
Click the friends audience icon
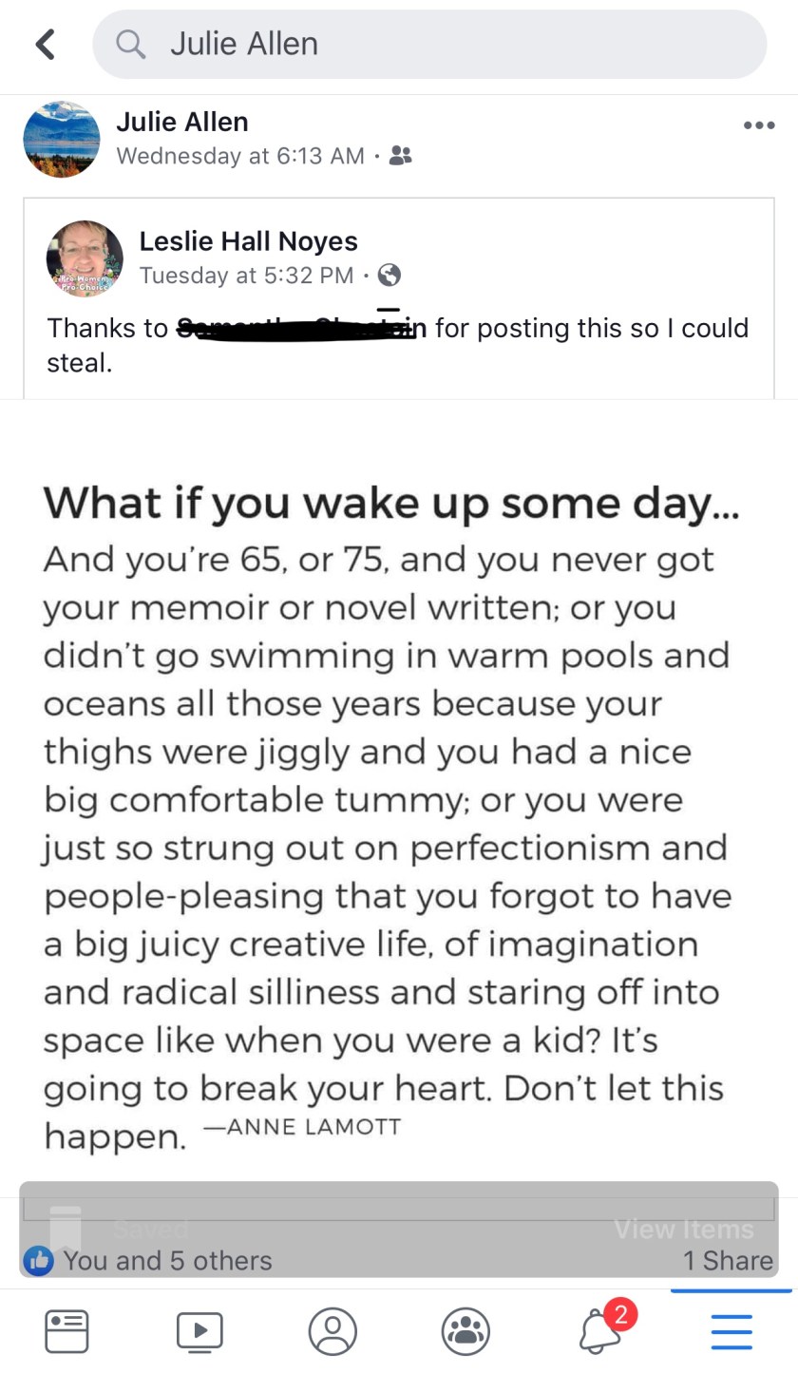coord(401,156)
